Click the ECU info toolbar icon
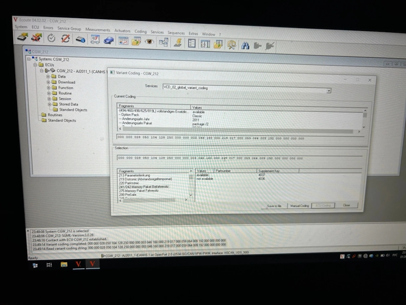 click(80, 39)
